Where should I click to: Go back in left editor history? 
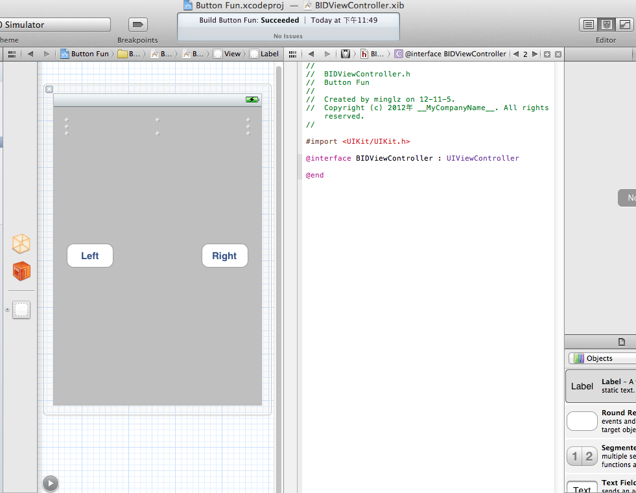click(30, 54)
